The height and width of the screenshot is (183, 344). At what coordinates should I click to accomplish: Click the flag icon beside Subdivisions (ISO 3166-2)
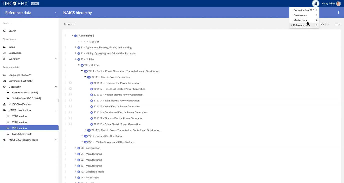pyautogui.click(x=8, y=98)
